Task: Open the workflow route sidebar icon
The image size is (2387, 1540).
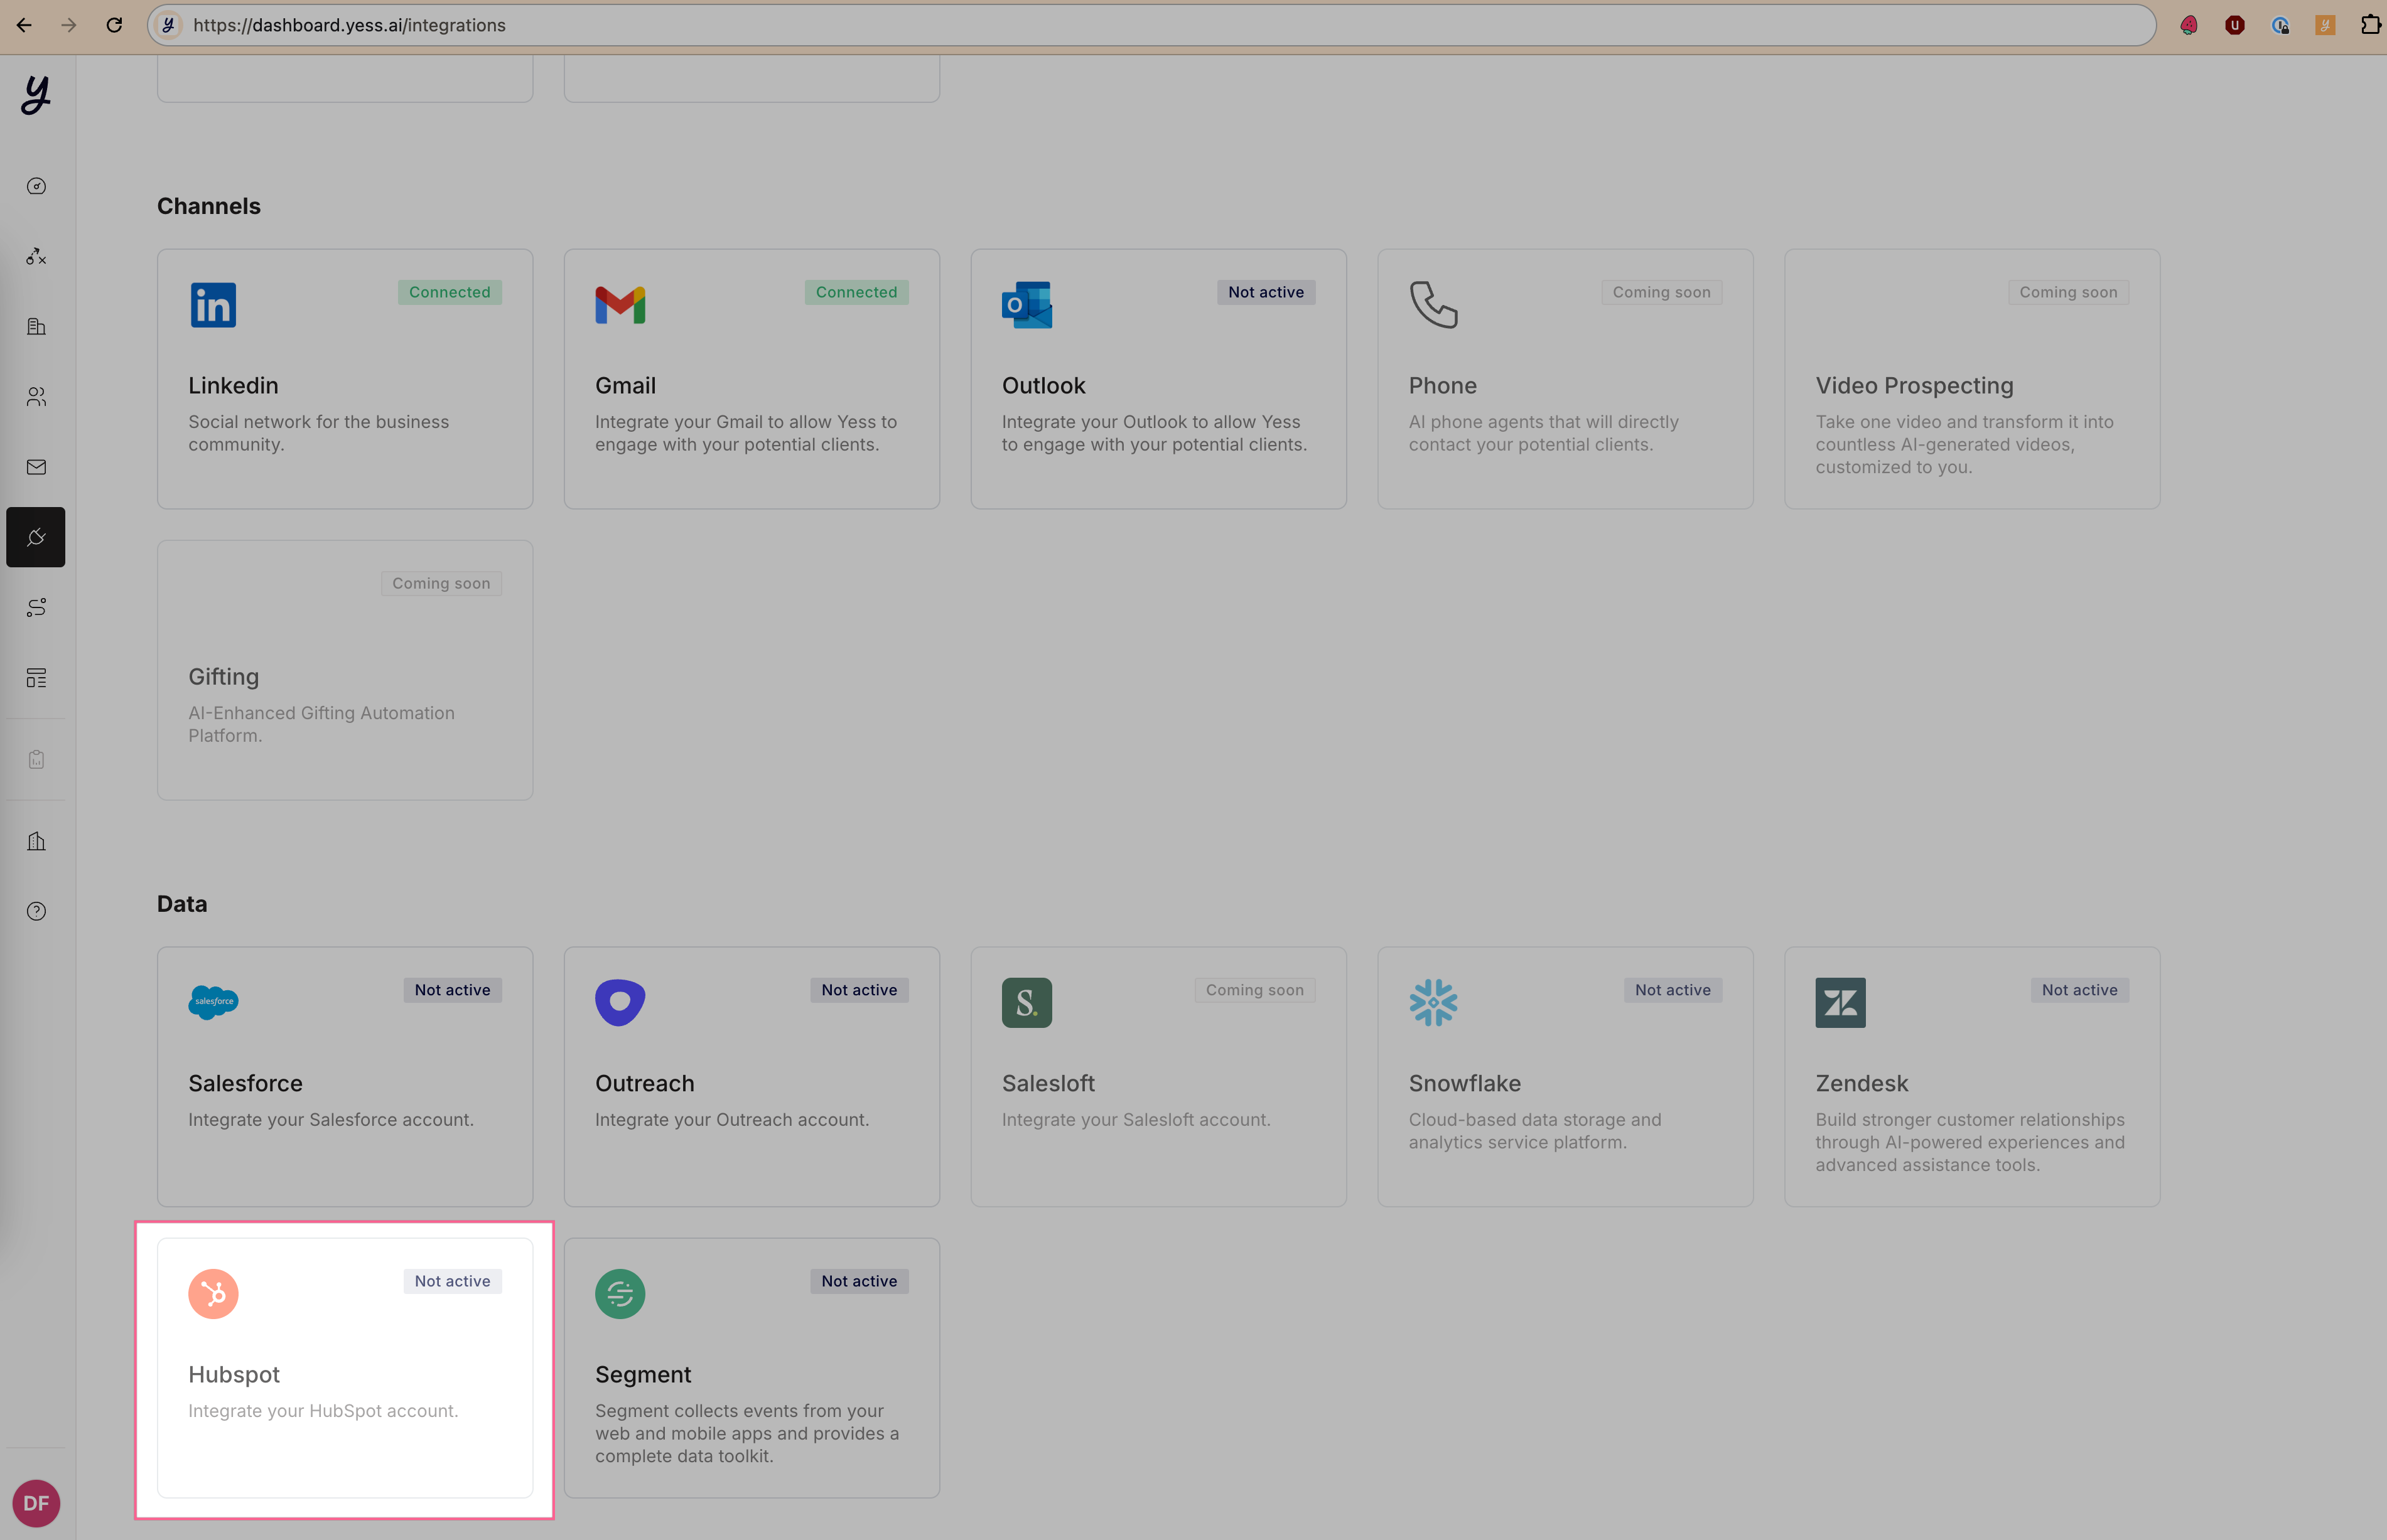Action: tap(36, 608)
